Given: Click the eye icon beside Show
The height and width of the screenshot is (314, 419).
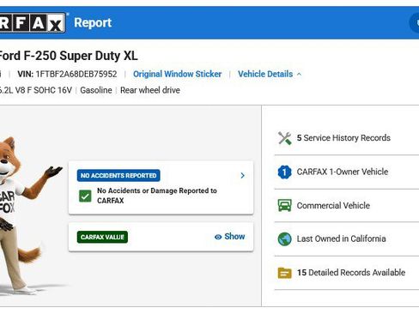Looking at the screenshot, I should 218,237.
